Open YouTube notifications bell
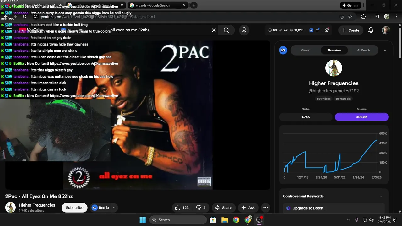The height and width of the screenshot is (226, 402). 371,30
